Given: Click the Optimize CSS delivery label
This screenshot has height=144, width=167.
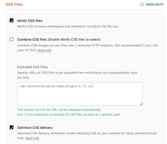Looking at the screenshot, I should pyautogui.click(x=35, y=128).
